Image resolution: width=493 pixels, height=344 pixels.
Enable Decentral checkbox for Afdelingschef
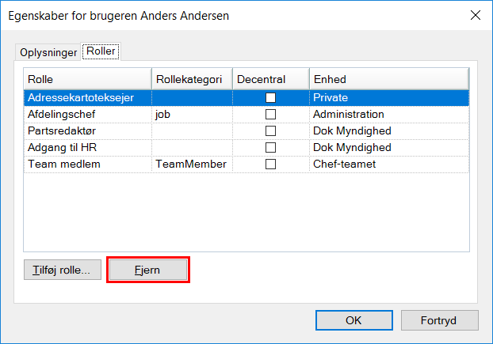270,114
